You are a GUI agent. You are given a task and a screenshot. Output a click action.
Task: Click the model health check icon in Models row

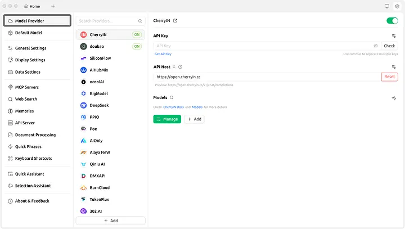point(394,97)
